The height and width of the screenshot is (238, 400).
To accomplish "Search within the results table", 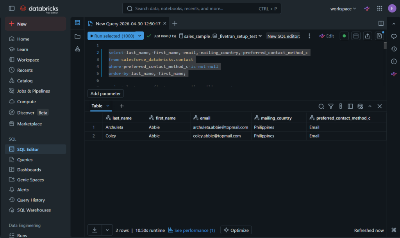I will (321, 106).
